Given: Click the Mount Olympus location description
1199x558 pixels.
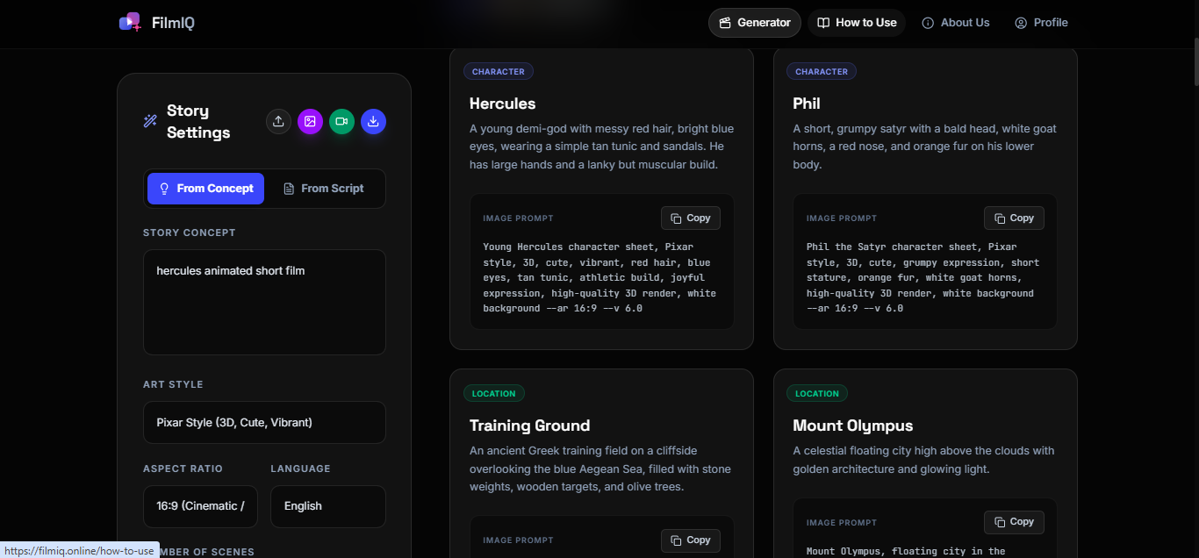Looking at the screenshot, I should coord(923,460).
